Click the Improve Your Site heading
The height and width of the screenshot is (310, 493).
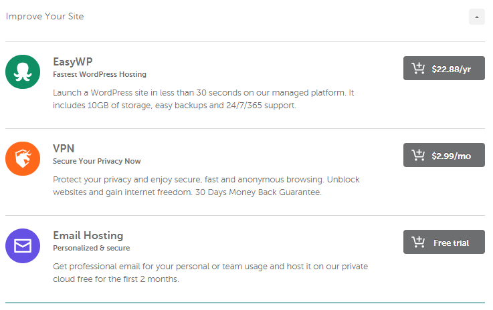[x=45, y=16]
